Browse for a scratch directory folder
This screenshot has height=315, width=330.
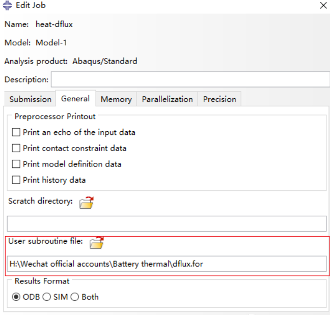click(x=87, y=203)
